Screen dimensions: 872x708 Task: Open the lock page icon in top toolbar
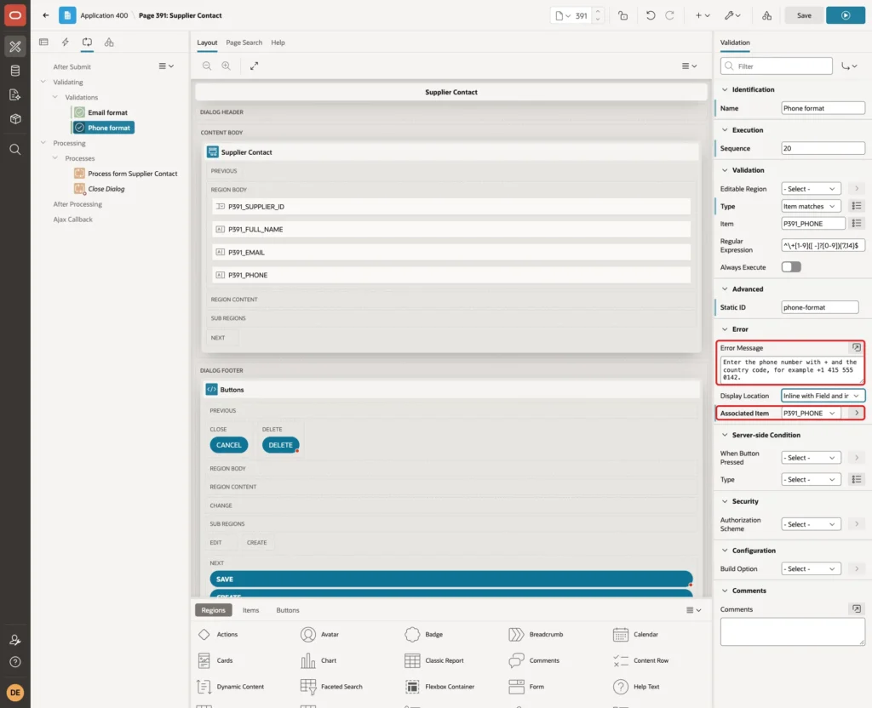pos(622,15)
